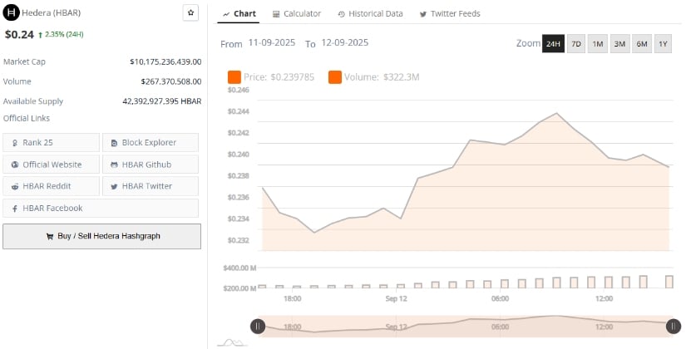Click the 2.35% (24H) change indicator

coord(61,34)
